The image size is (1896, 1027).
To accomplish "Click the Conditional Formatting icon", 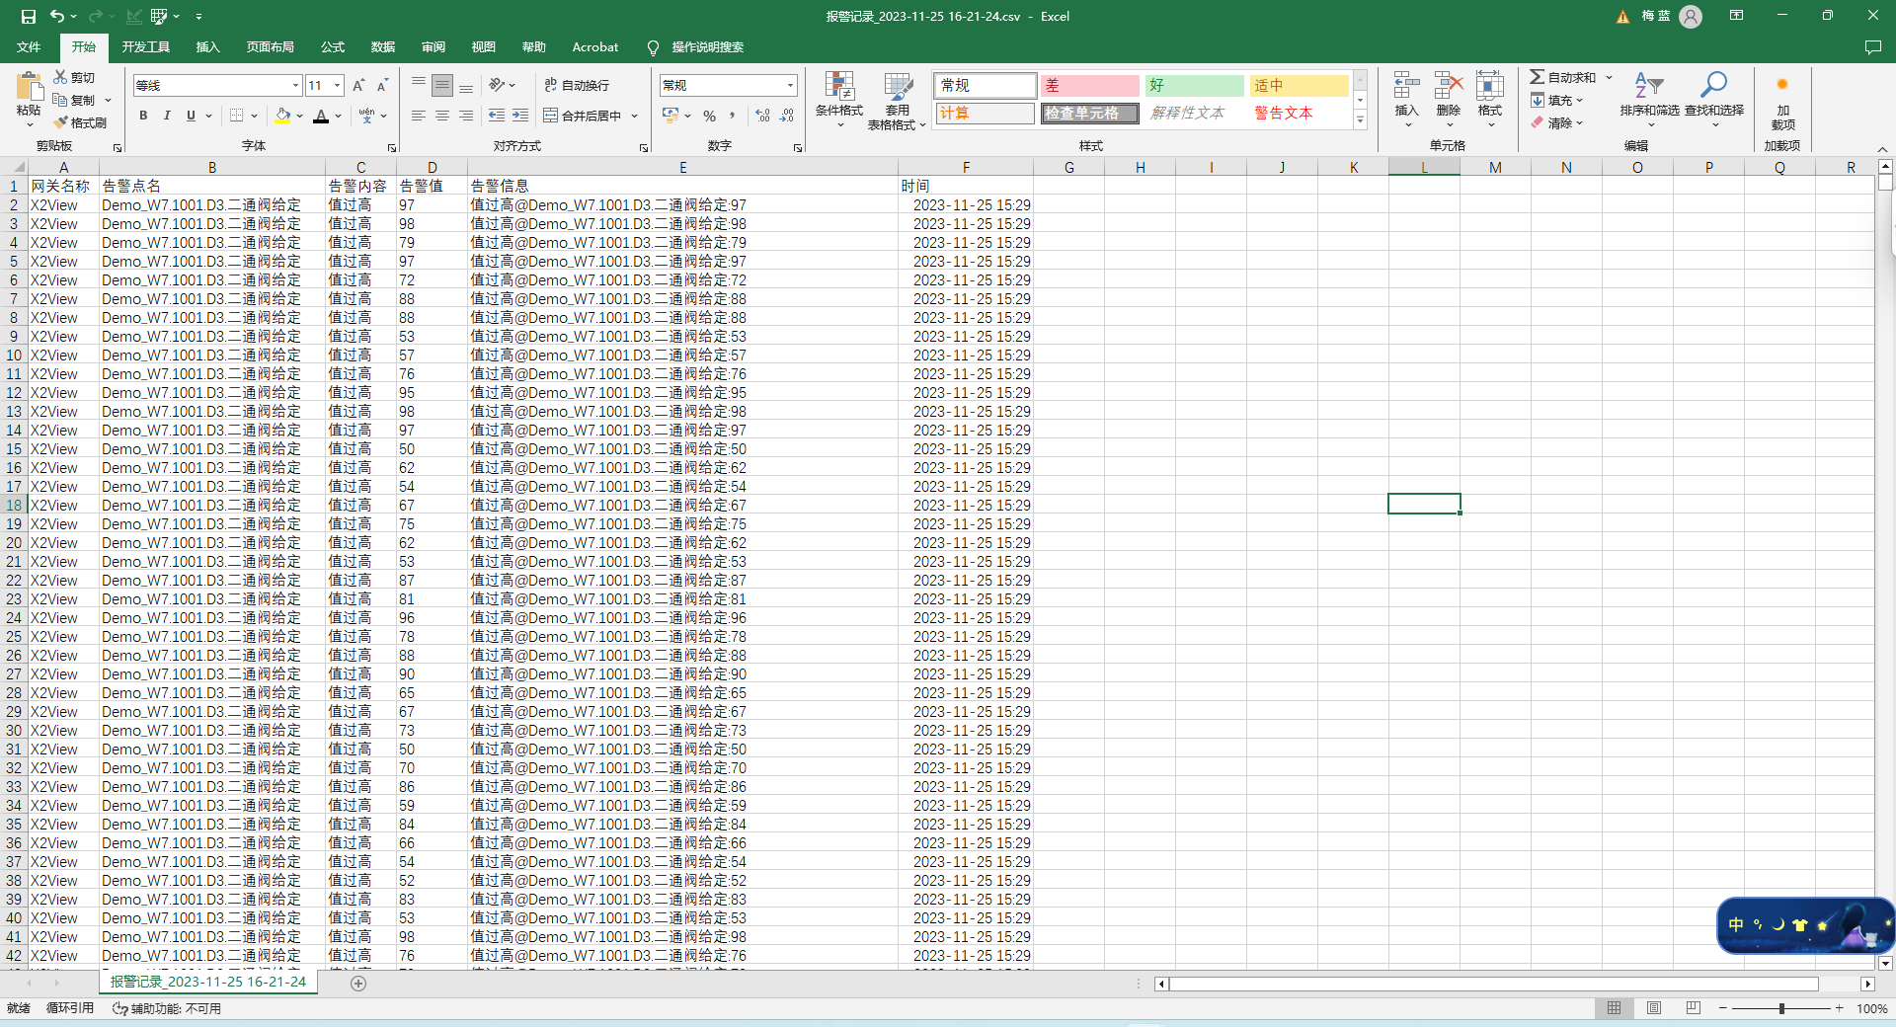I will tap(839, 87).
